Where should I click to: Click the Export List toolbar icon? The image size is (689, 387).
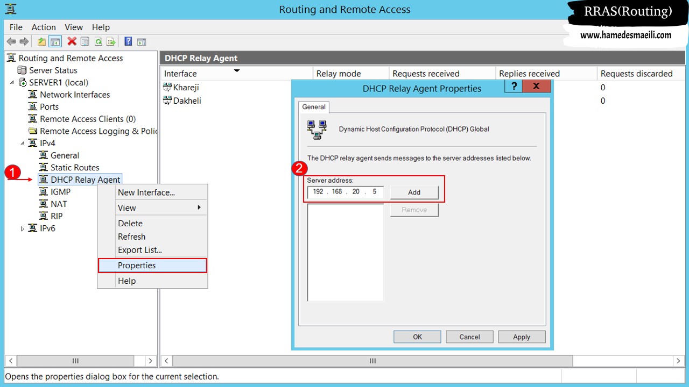111,41
